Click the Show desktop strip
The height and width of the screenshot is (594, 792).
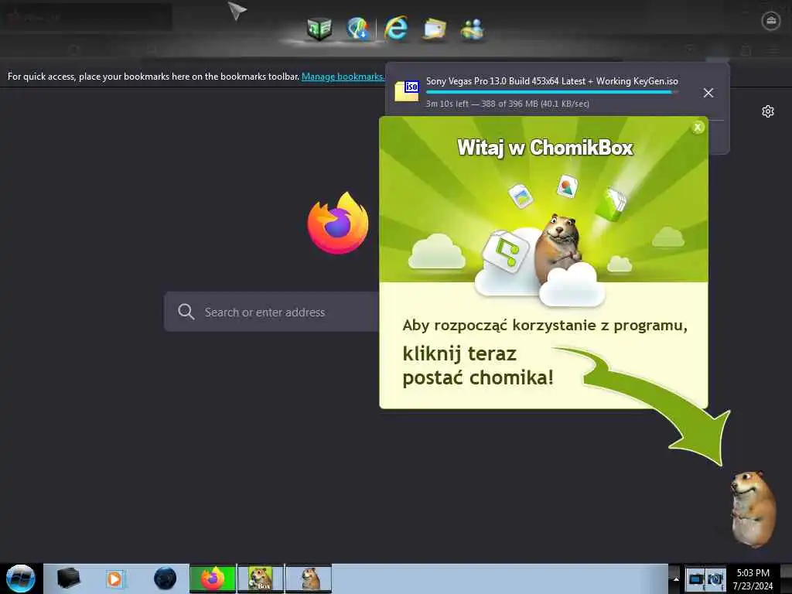click(786, 579)
